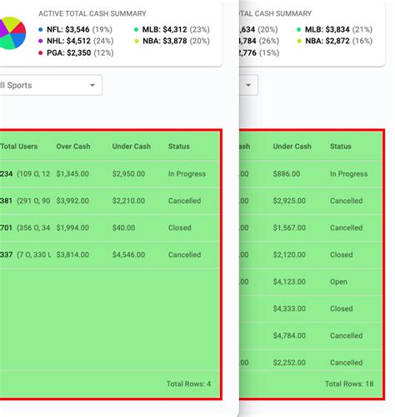Select the row with $886.00 under cash

311,174
